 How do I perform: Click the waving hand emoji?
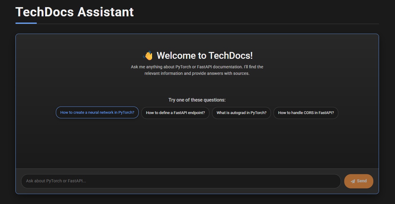pyautogui.click(x=148, y=56)
